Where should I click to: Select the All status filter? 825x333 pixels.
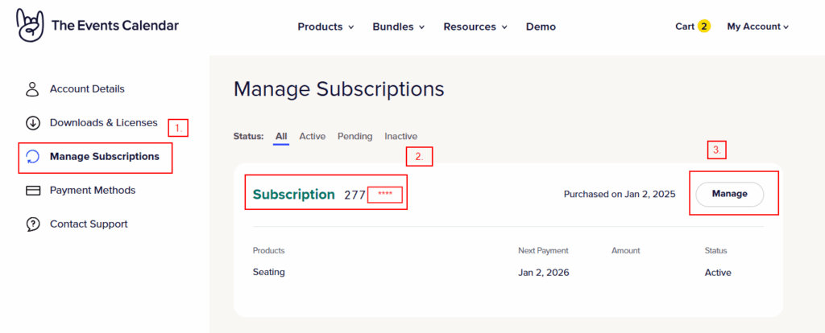click(281, 137)
